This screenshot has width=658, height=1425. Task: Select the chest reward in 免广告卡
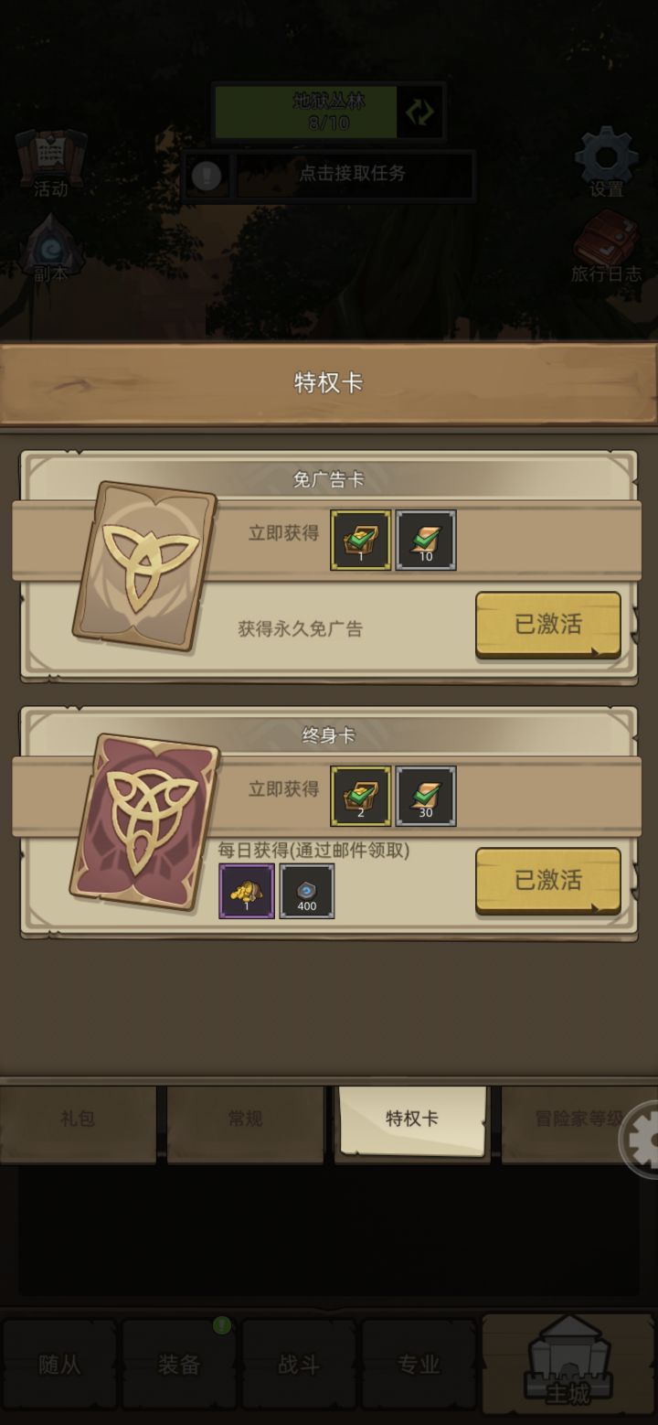361,540
